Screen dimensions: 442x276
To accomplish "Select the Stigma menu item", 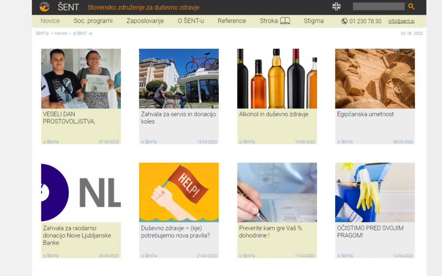I will (x=313, y=21).
